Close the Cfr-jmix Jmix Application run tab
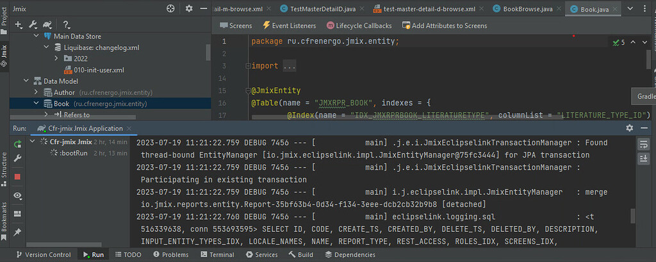 pos(129,129)
